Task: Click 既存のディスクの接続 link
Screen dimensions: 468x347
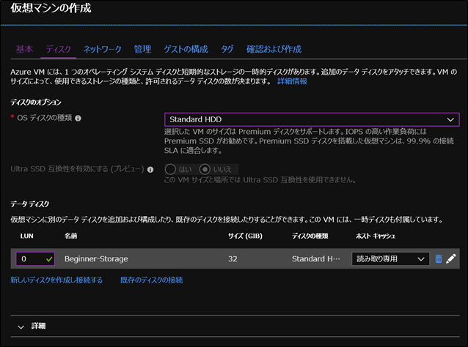Action: point(151,280)
